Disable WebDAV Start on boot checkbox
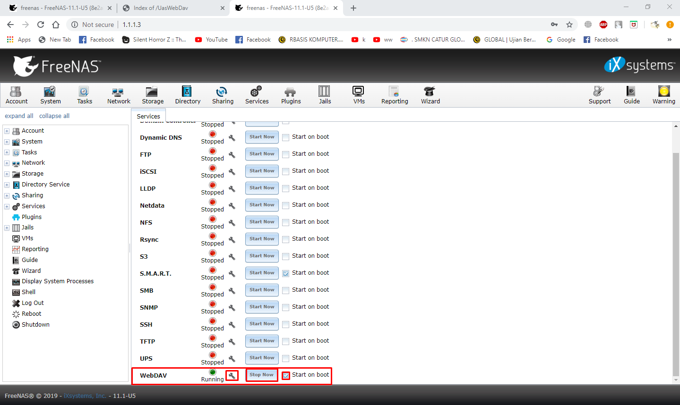 (x=286, y=376)
